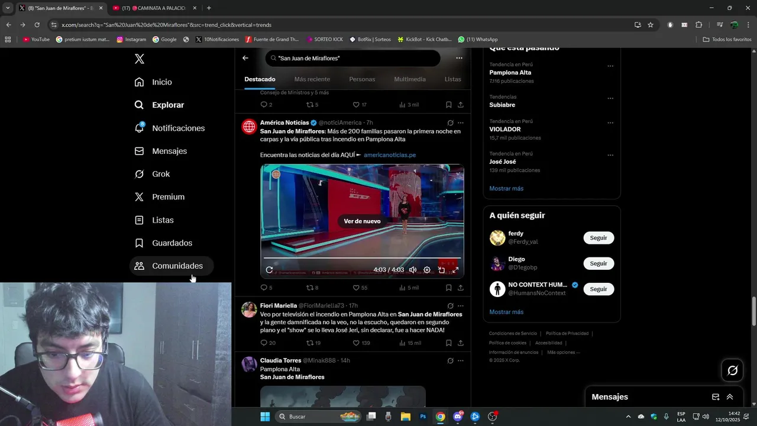This screenshot has height=426, width=757.
Task: Open Listas in sidebar
Action: 154,220
